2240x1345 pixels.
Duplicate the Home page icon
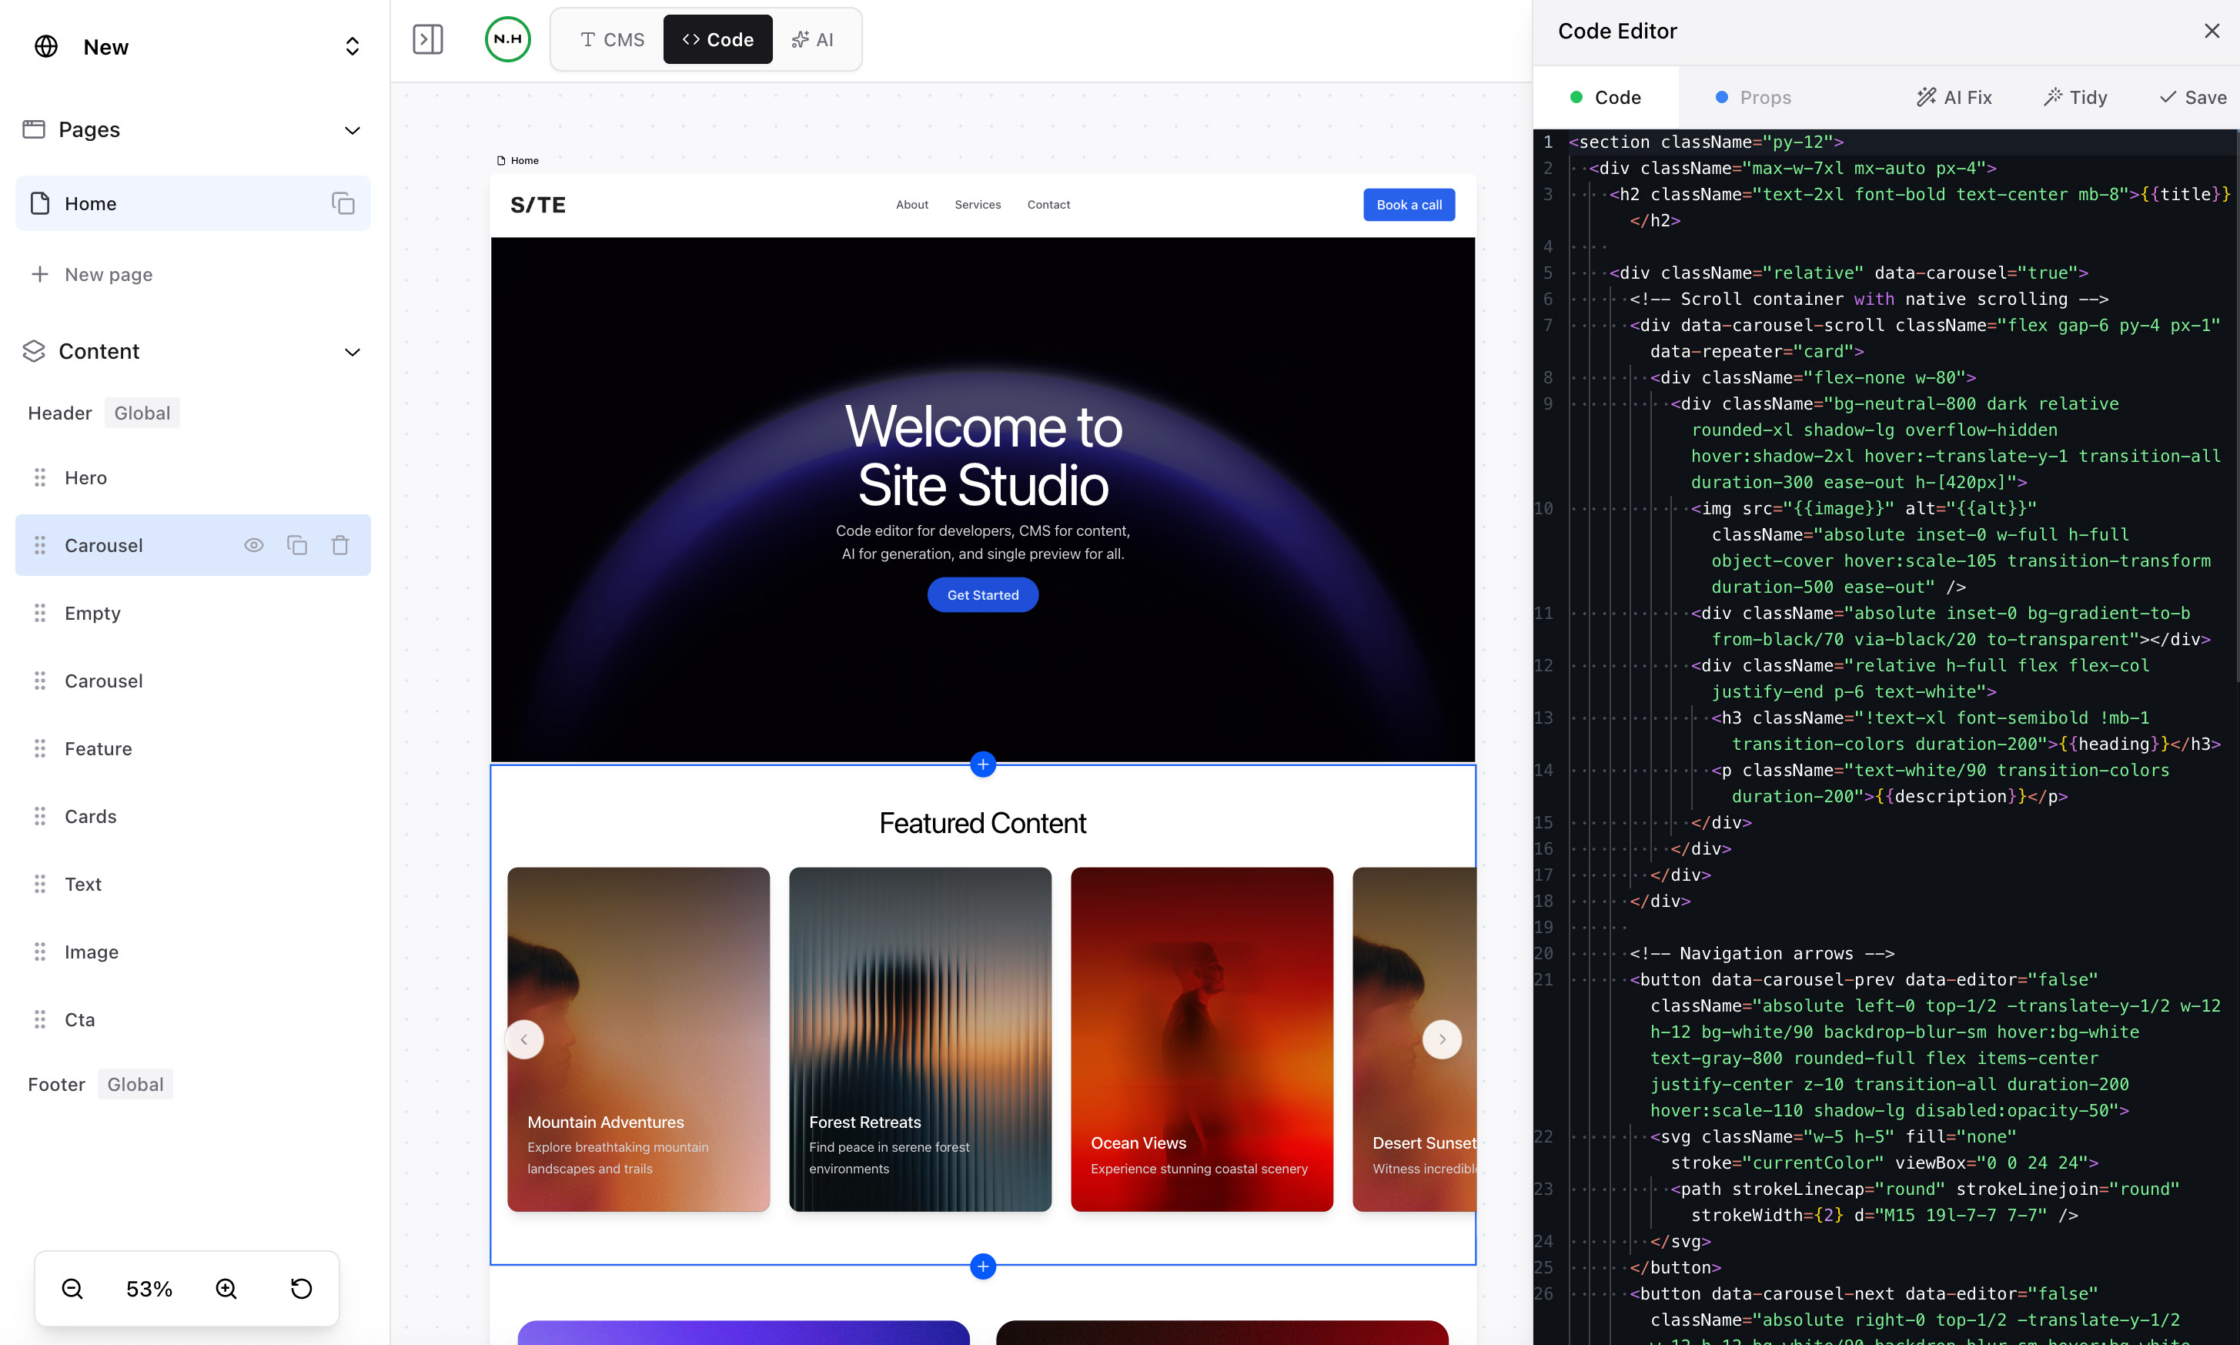tap(343, 203)
